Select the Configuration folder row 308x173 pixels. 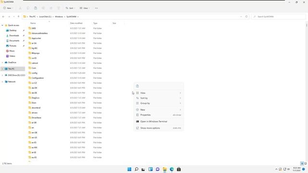[x=65, y=78]
